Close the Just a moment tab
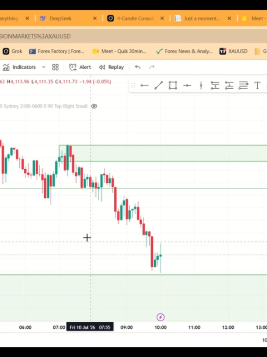 point(229,19)
